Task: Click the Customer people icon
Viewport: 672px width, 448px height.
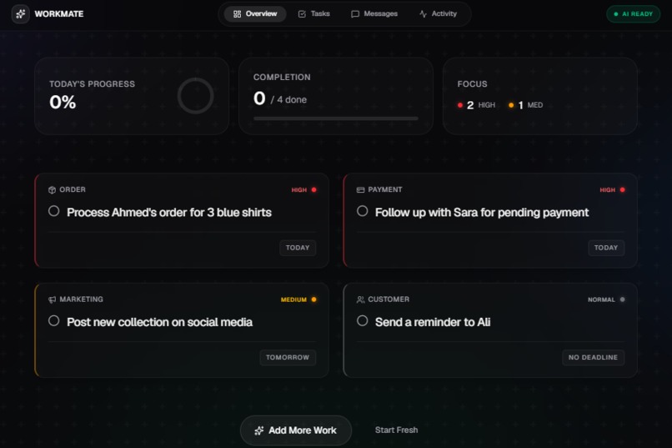Action: tap(360, 300)
